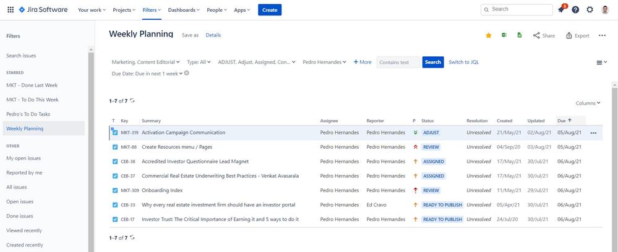Click READY TO PUBLISH status of CEB-33
This screenshot has width=618, height=252.
442,205
